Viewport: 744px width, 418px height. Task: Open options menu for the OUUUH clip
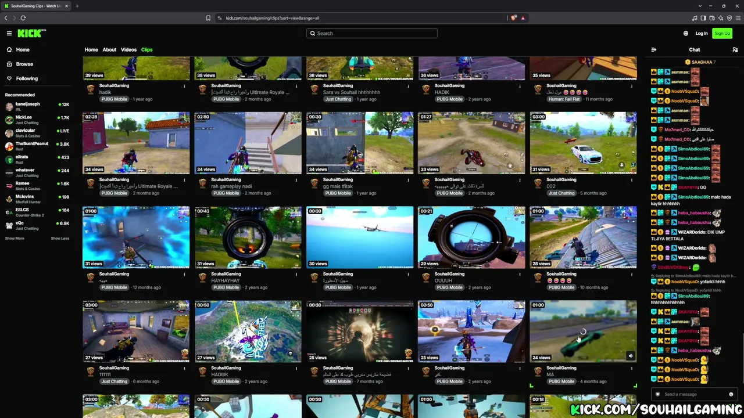520,274
